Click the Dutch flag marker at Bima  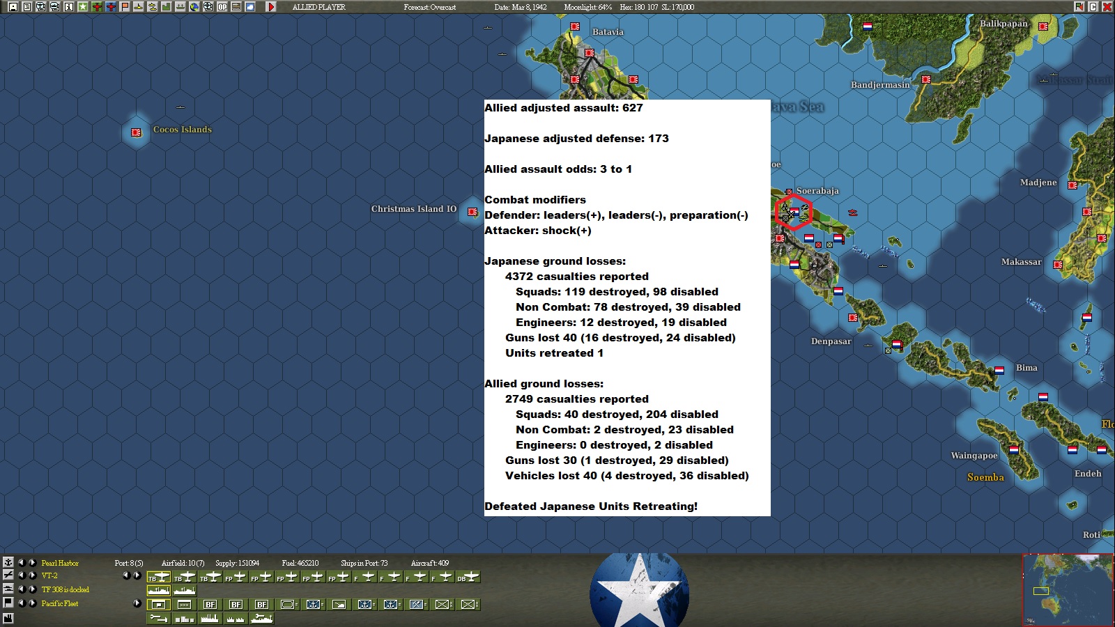(x=999, y=371)
